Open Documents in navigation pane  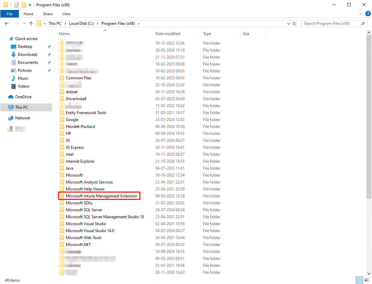pyautogui.click(x=28, y=62)
